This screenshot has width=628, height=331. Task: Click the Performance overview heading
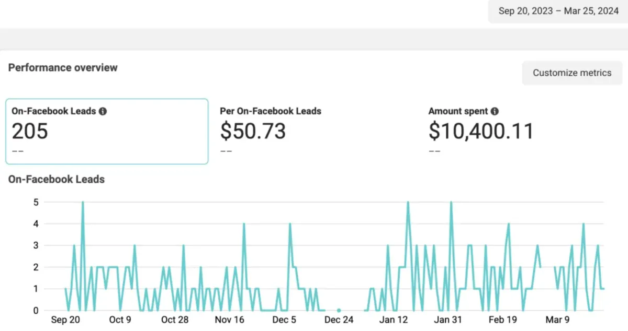[x=63, y=68]
